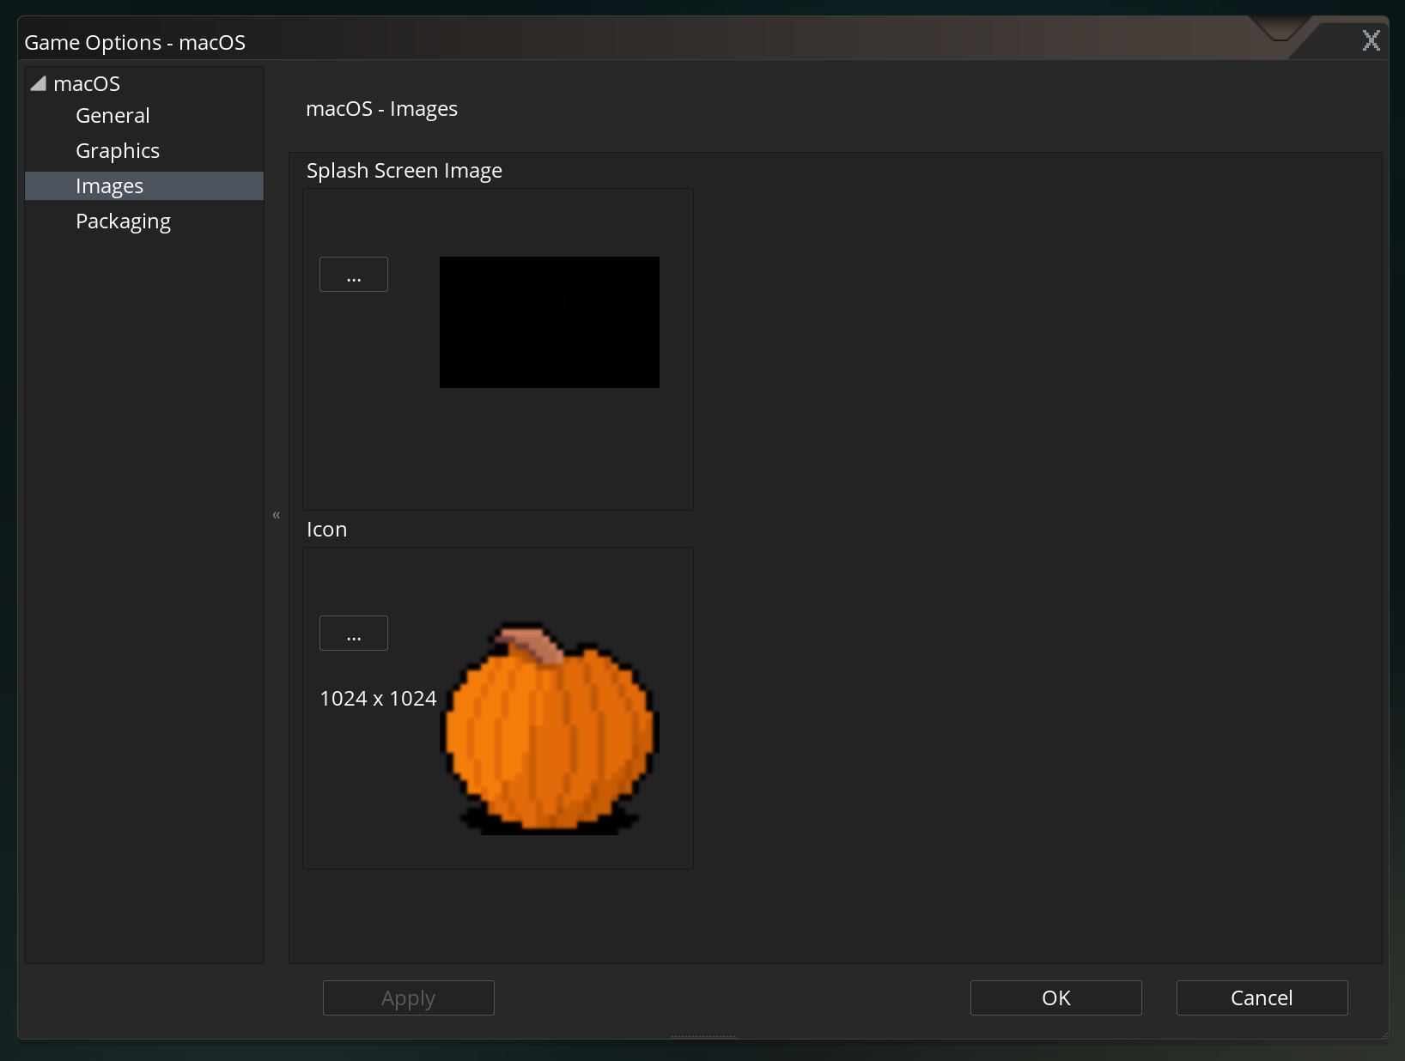Open the icon image file browser
This screenshot has height=1061, width=1405.
tap(353, 633)
